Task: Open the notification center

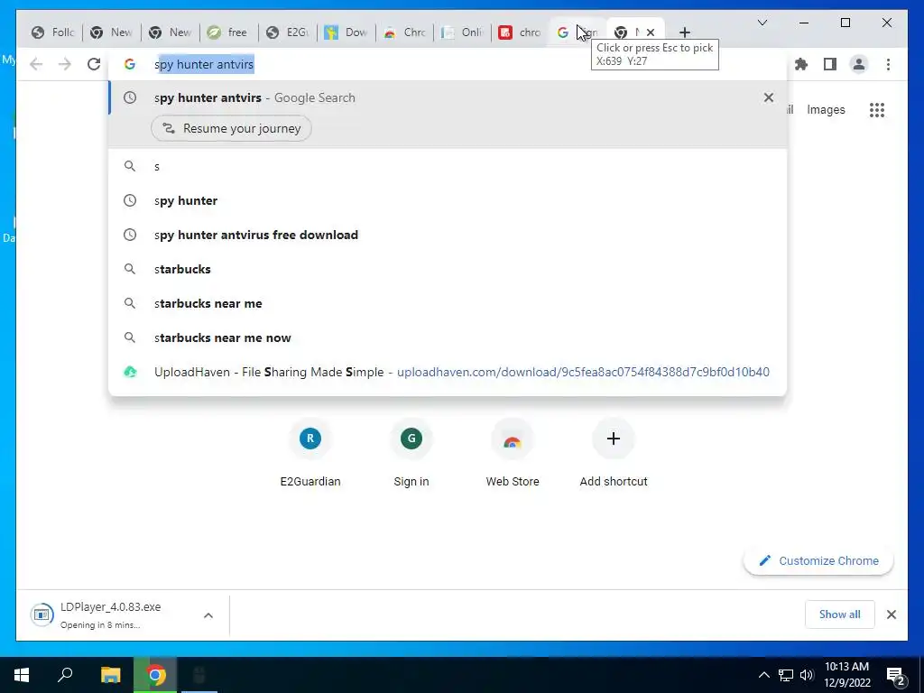Action: [x=896, y=676]
